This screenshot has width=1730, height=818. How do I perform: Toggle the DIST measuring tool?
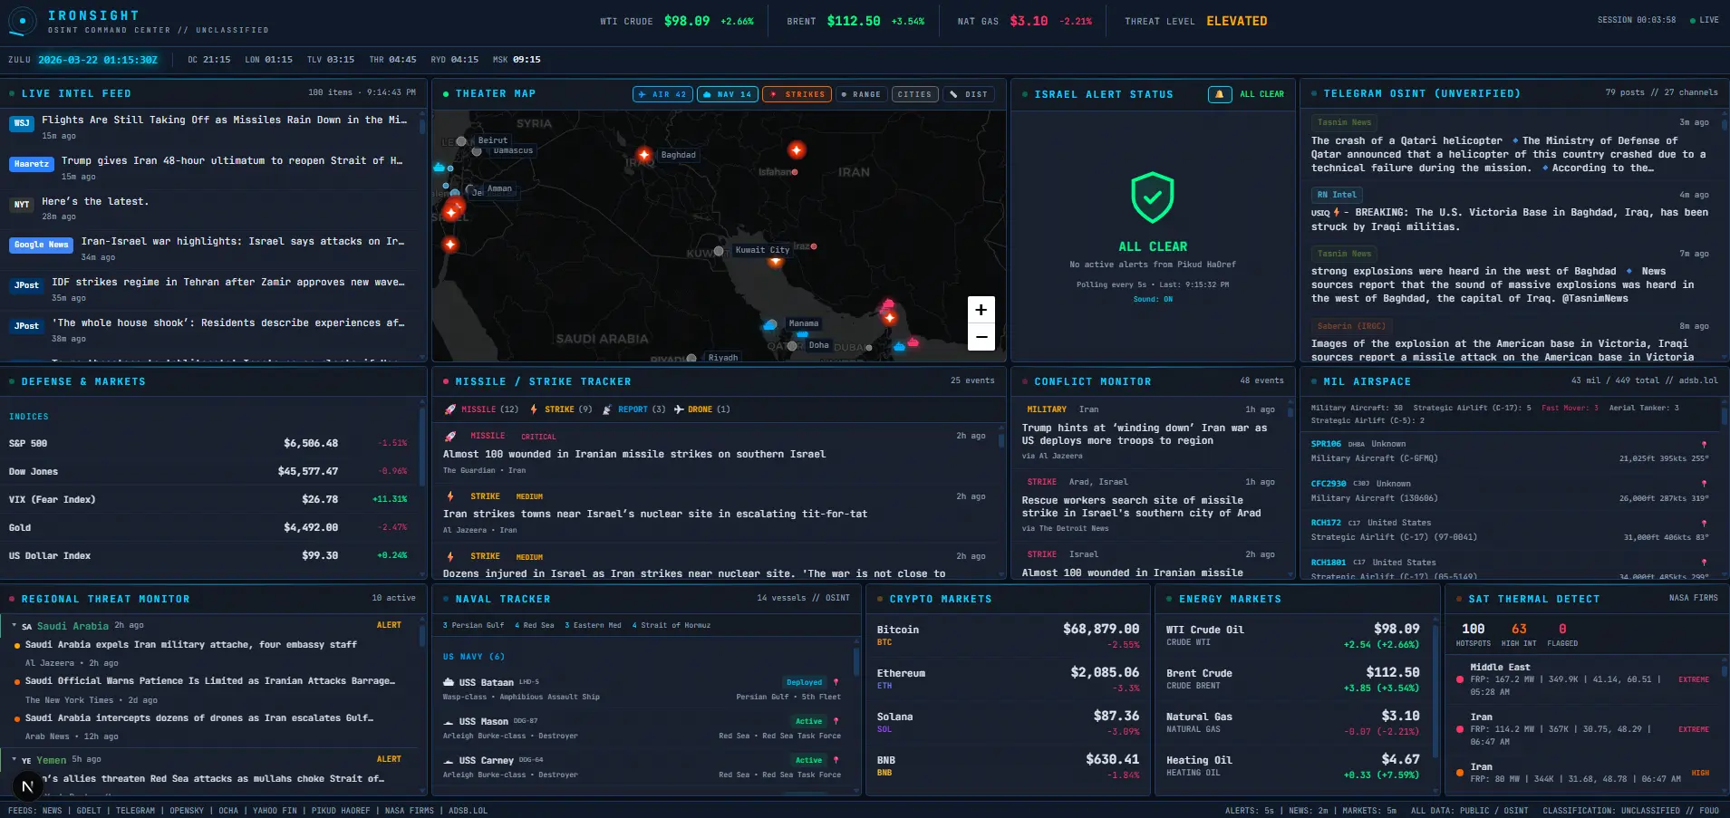point(969,94)
